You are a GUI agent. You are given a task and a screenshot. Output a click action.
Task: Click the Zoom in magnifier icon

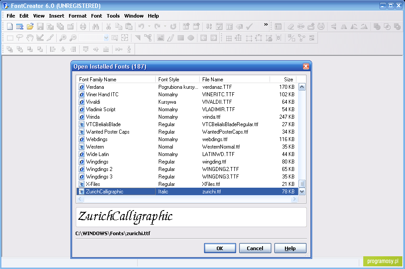coord(63,38)
